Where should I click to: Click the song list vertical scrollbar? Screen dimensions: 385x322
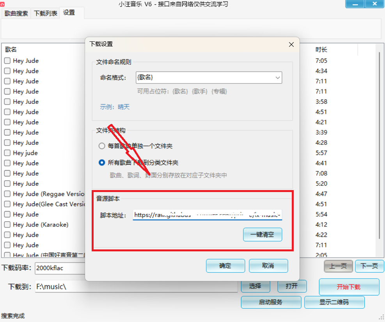click(380, 145)
